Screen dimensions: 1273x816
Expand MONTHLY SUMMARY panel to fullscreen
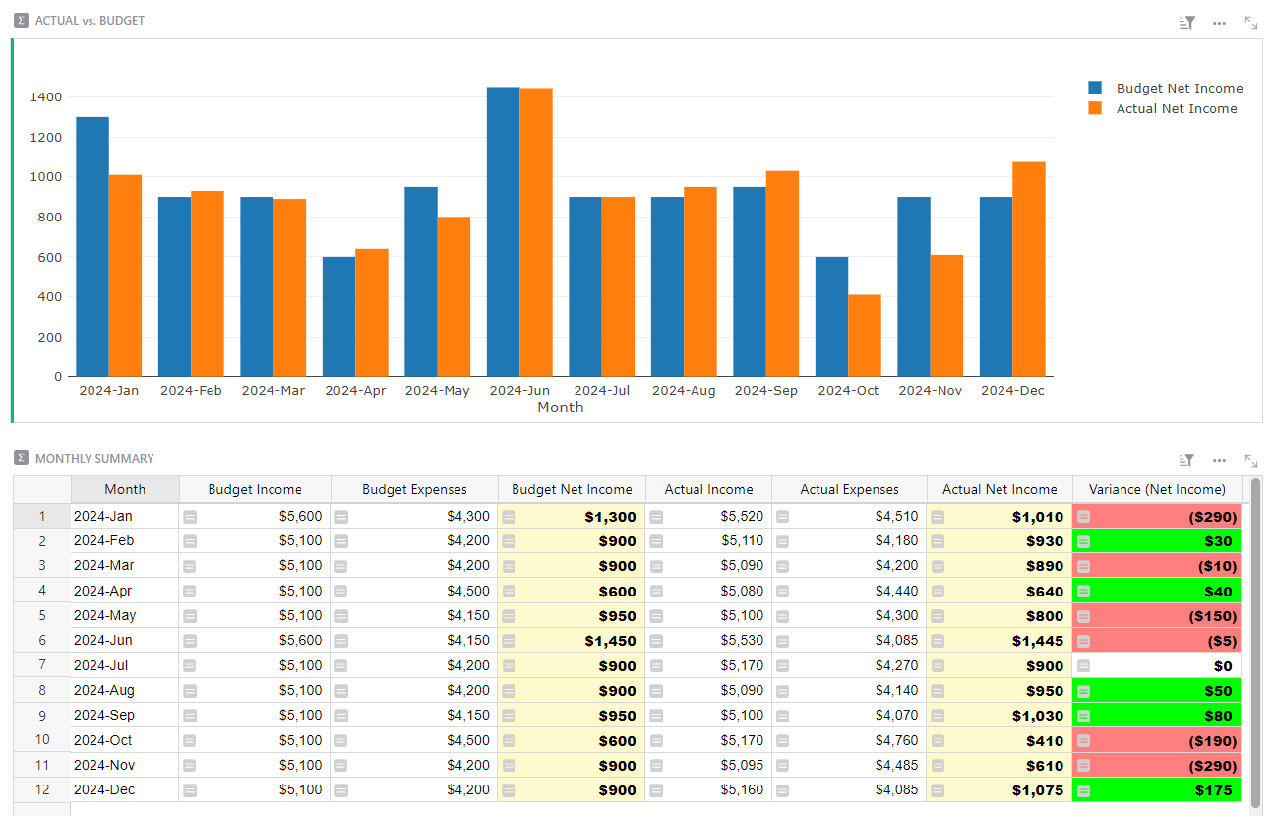click(x=1250, y=459)
